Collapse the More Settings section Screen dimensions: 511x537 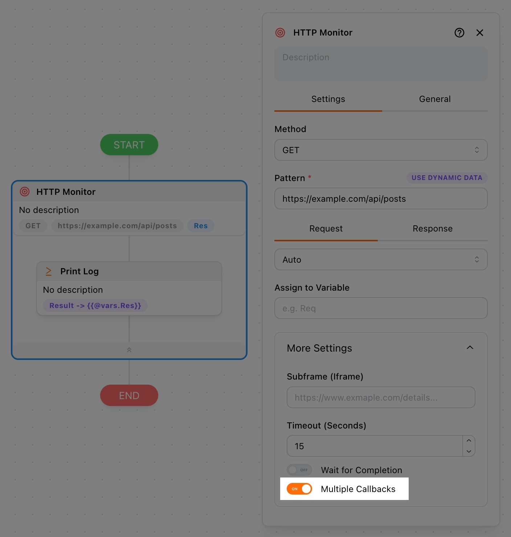click(470, 348)
